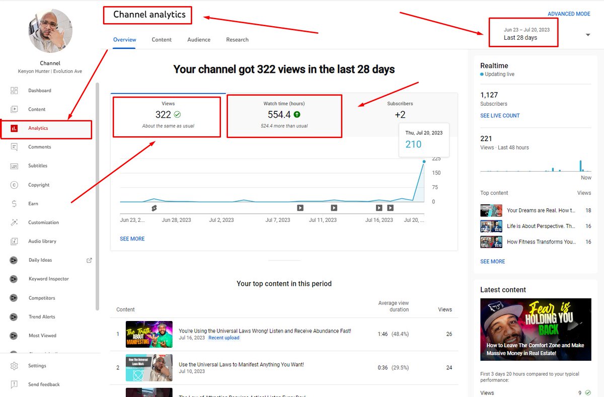Open the Trend Alerts icon
This screenshot has width=604, height=397.
pyautogui.click(x=14, y=316)
